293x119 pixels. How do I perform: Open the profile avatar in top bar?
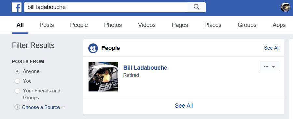(285, 7)
